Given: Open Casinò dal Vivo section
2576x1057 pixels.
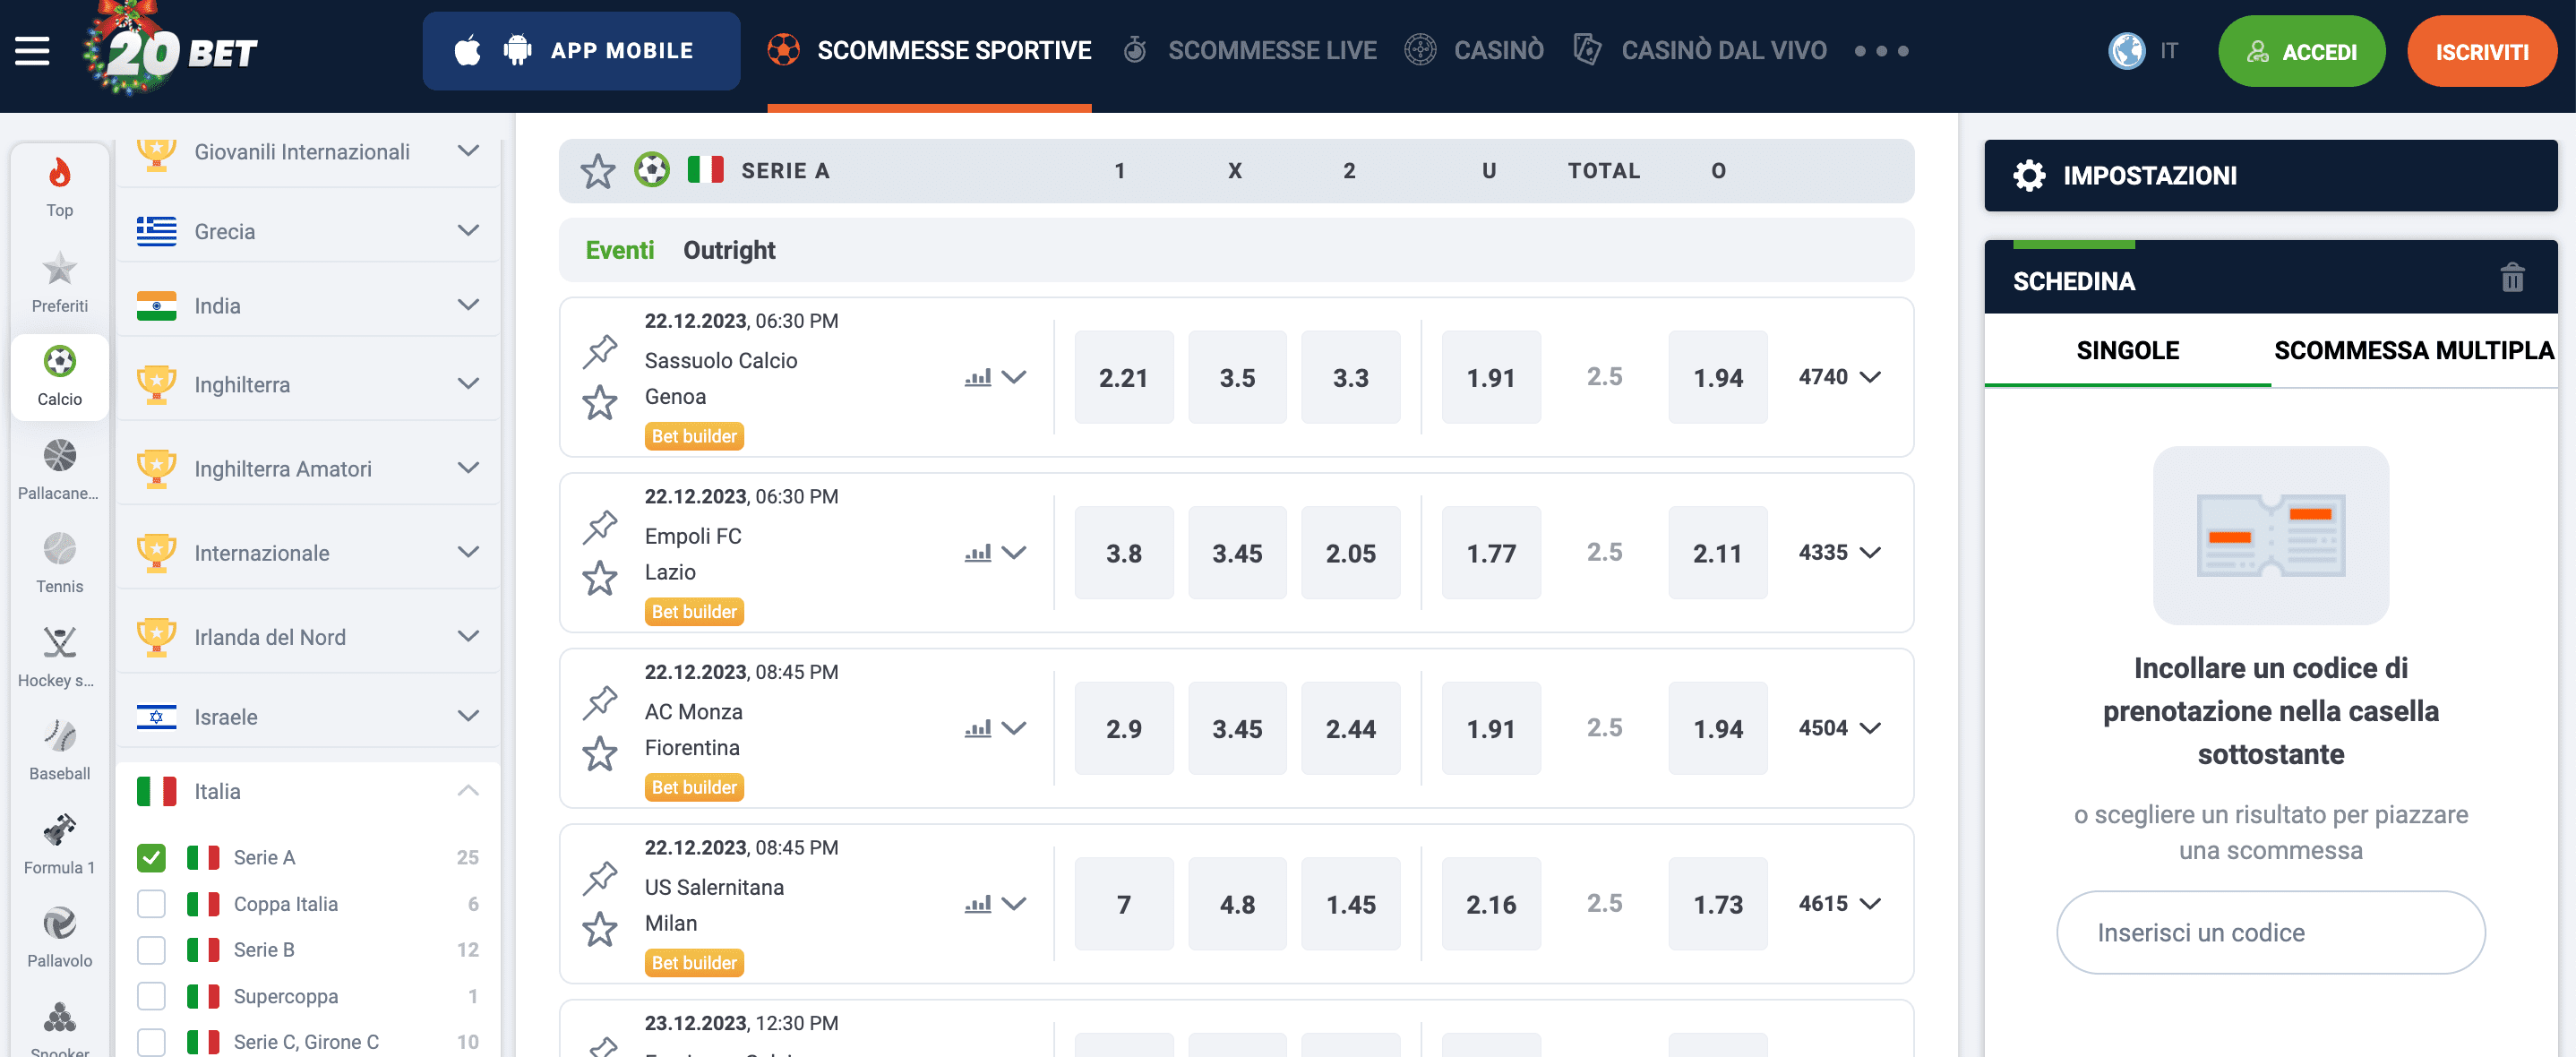Looking at the screenshot, I should click(1700, 50).
